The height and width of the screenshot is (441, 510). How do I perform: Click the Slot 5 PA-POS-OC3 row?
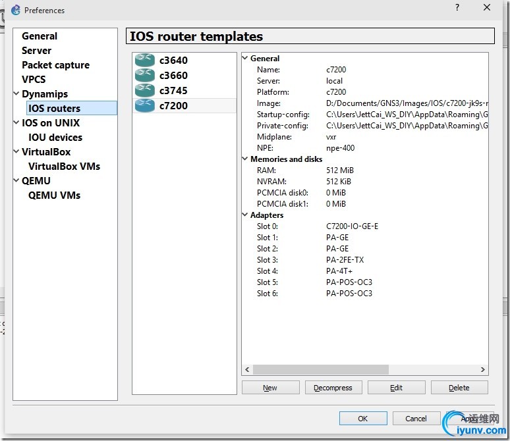click(x=365, y=282)
